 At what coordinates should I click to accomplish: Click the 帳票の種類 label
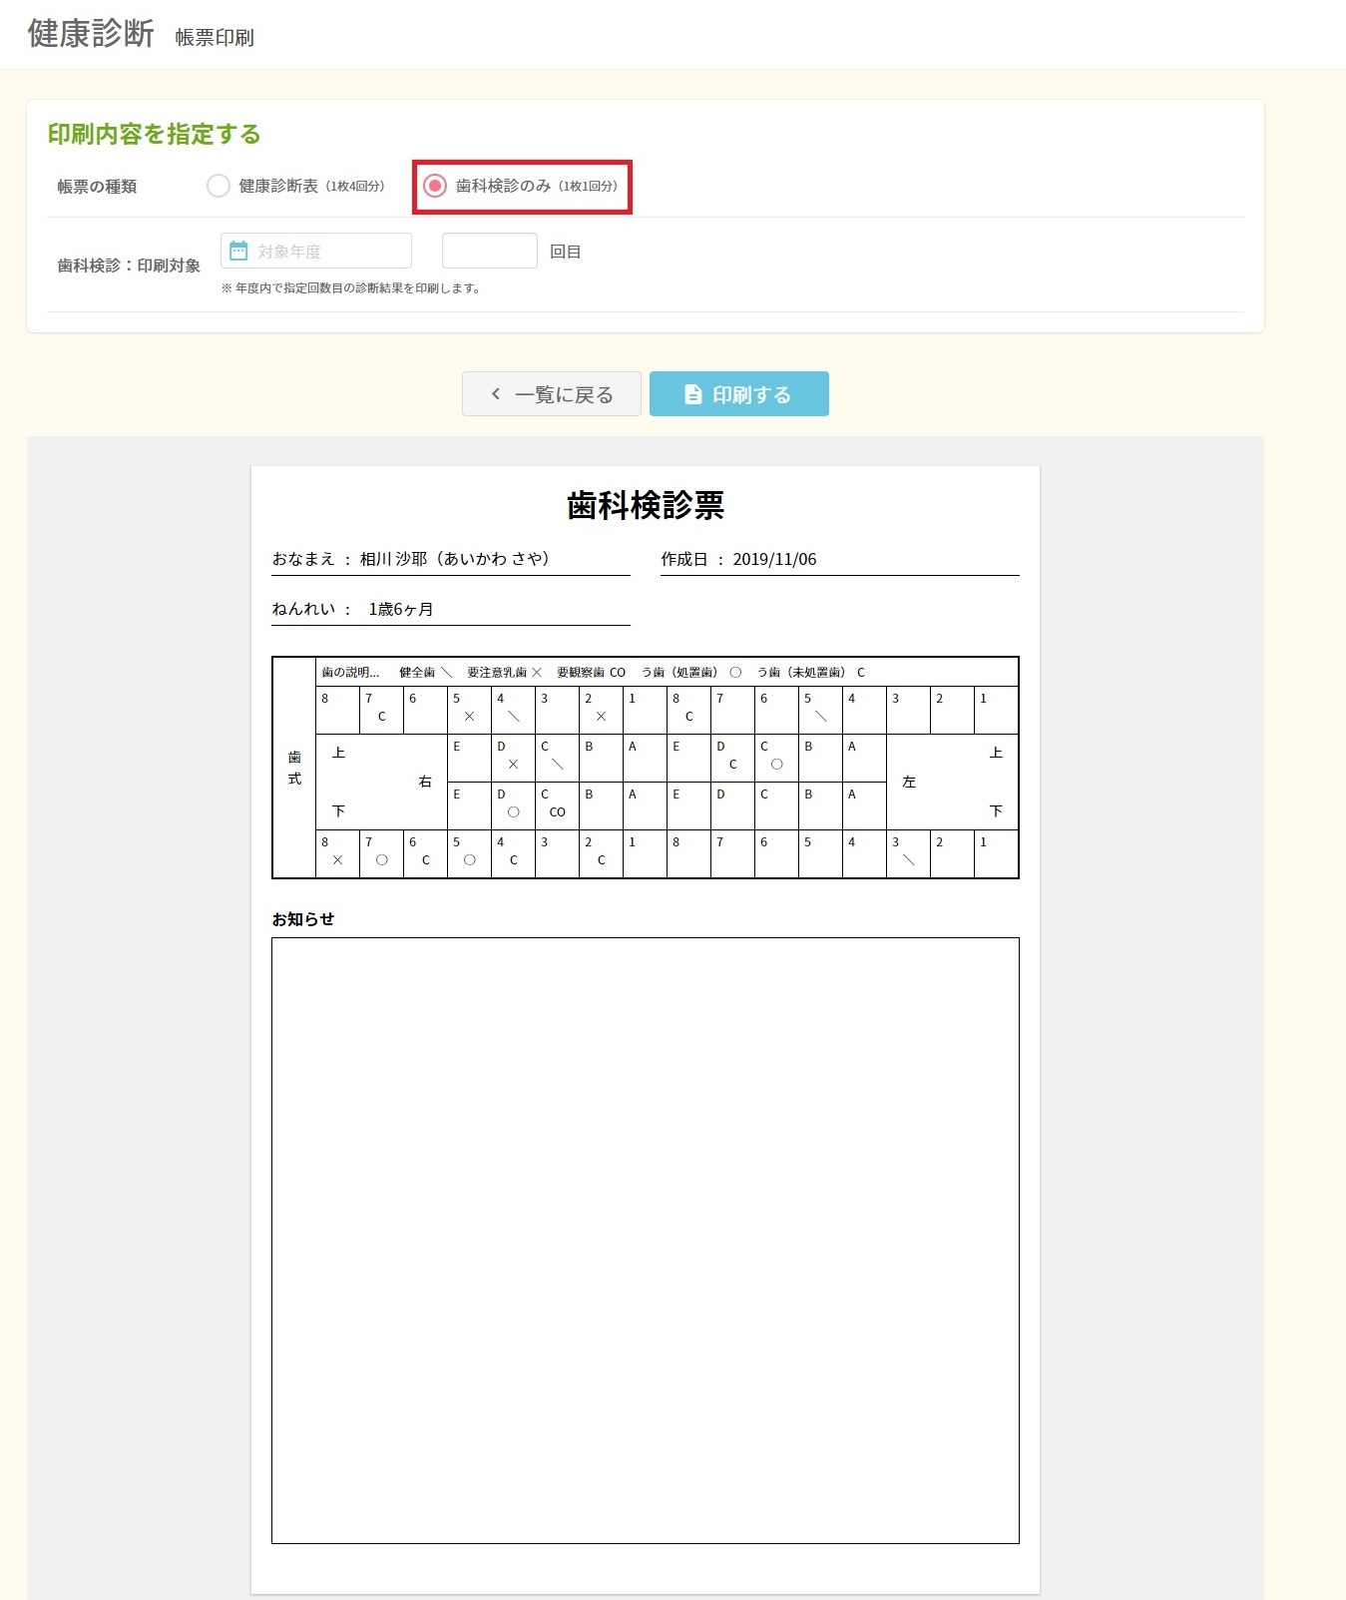pyautogui.click(x=97, y=187)
